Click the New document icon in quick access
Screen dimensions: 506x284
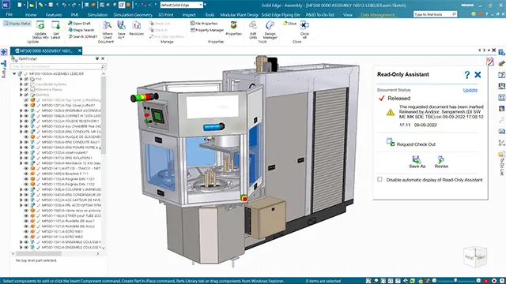20,5
